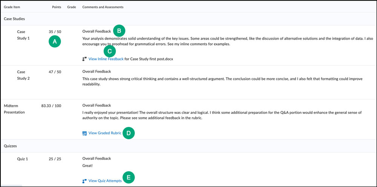Click the icon beside View Quiz Attempts

coord(84,181)
